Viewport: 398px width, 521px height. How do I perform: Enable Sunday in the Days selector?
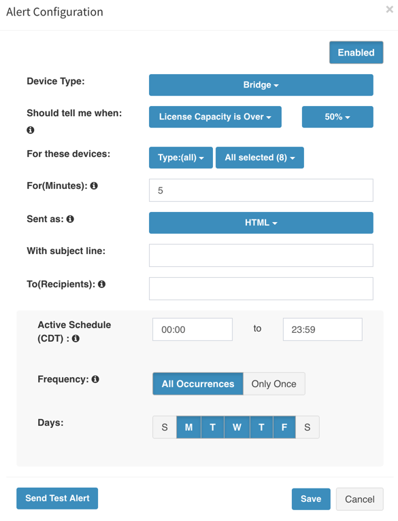(165, 427)
